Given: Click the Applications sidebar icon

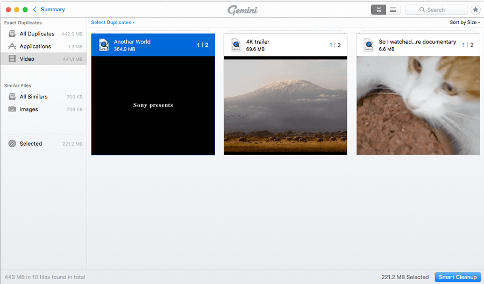Looking at the screenshot, I should (x=12, y=46).
